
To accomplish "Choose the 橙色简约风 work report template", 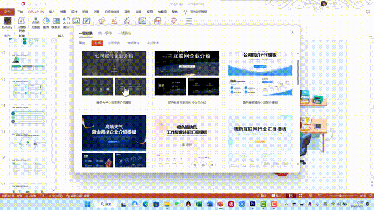I will coord(187,141).
